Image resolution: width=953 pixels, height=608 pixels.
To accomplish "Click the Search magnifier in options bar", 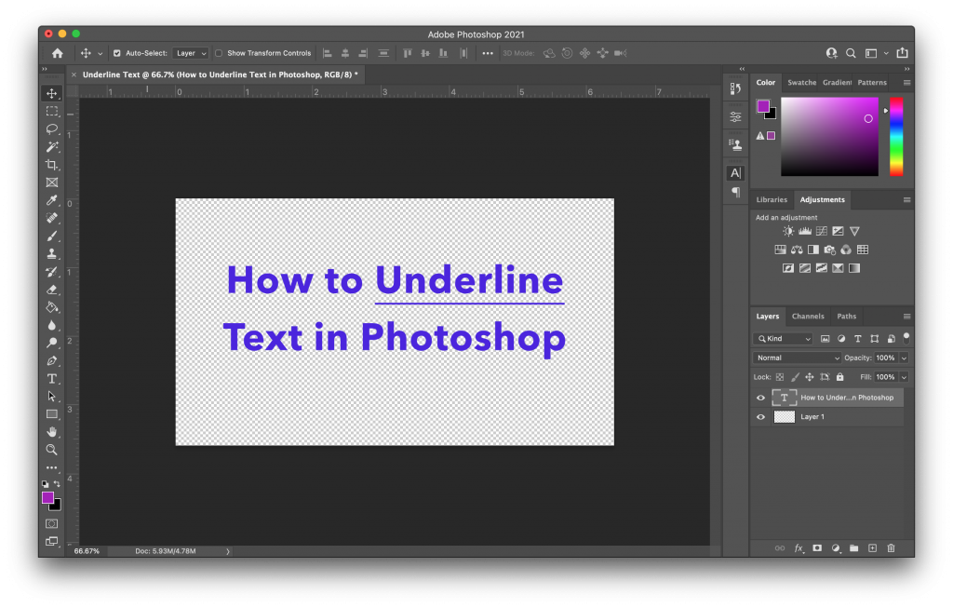I will click(x=851, y=53).
